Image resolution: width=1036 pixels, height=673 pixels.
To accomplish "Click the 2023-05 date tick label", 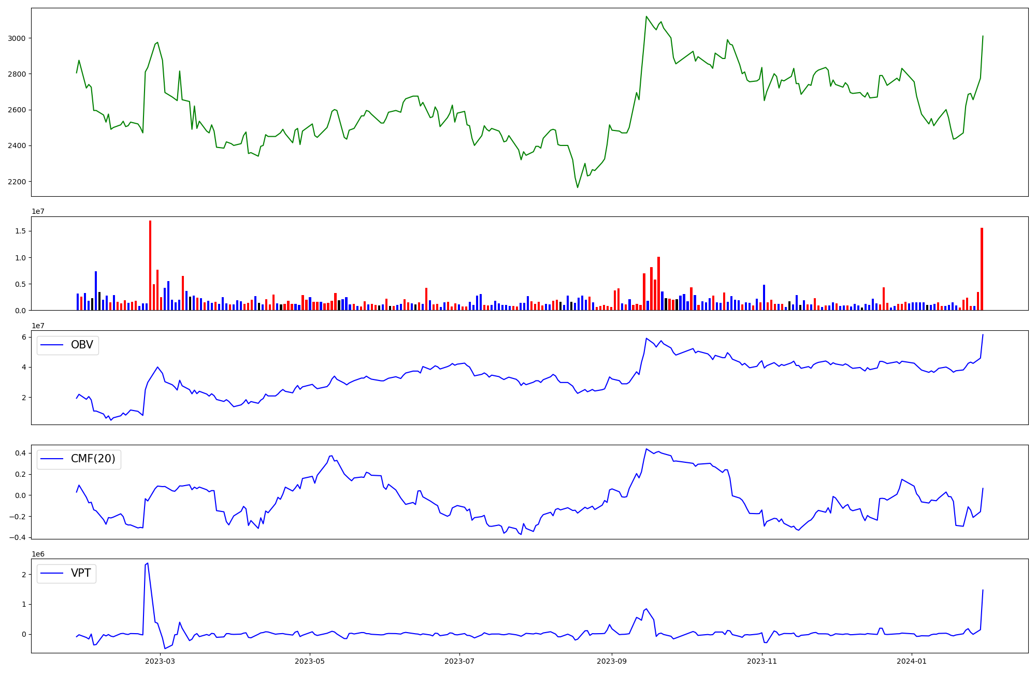I will pyautogui.click(x=310, y=661).
